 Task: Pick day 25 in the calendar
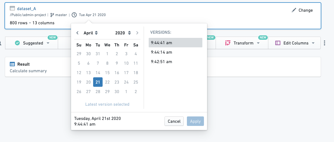pos(136,82)
